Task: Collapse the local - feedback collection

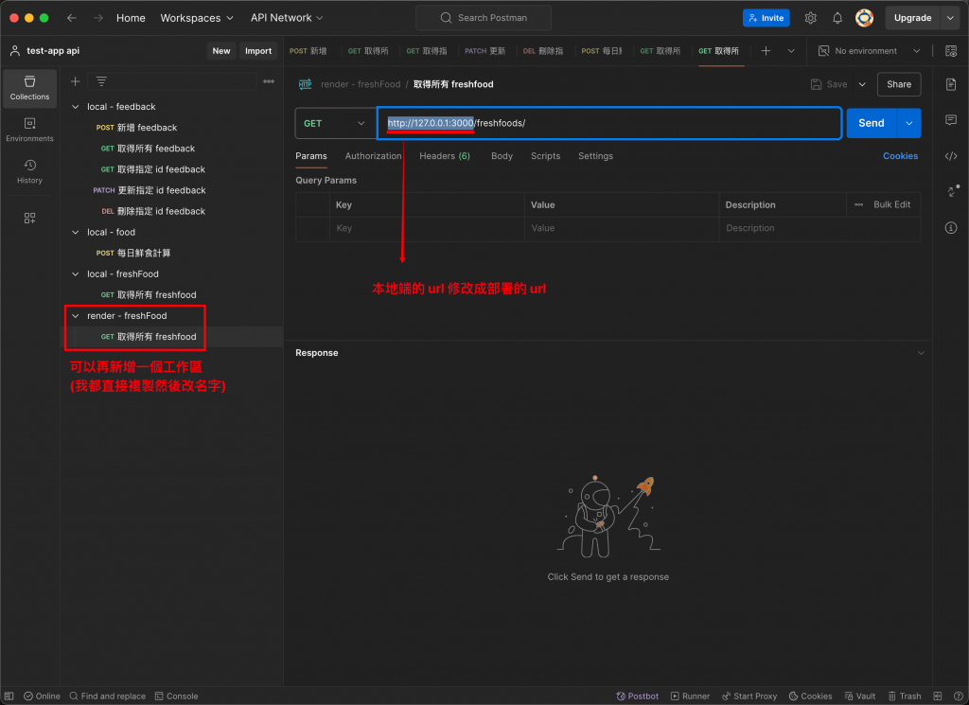Action: (76, 107)
